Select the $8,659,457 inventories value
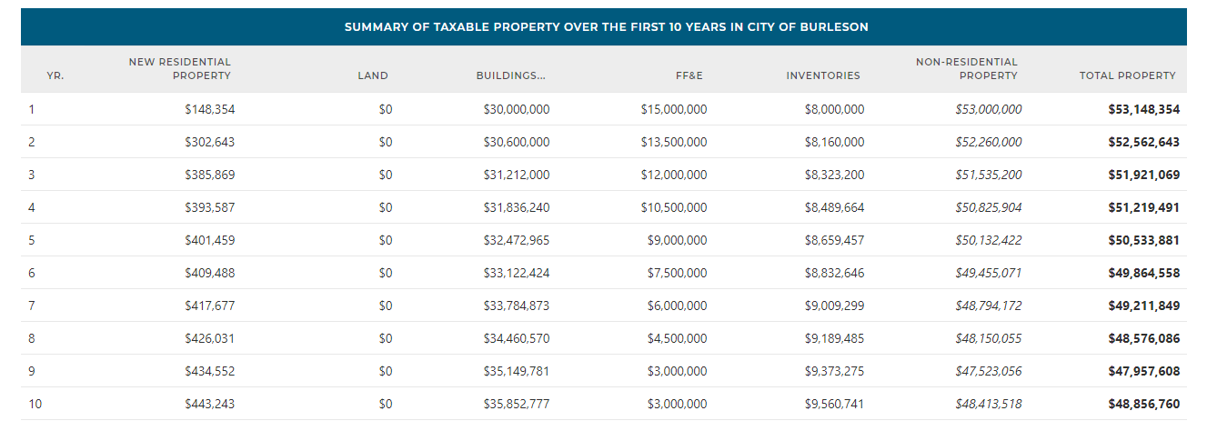Viewport: 1207px width, 431px height. click(x=834, y=240)
